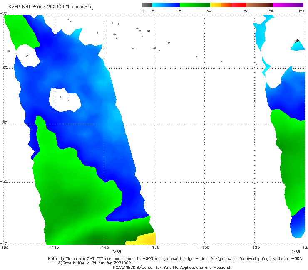This screenshot has width=308, height=270.
Task: Click the color bar label '34'
Action: [x=209, y=11]
